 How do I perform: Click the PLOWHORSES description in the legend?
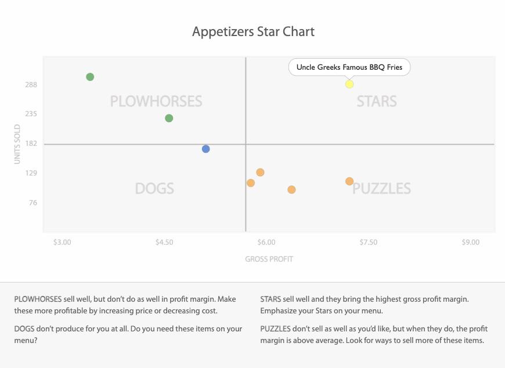pos(125,305)
